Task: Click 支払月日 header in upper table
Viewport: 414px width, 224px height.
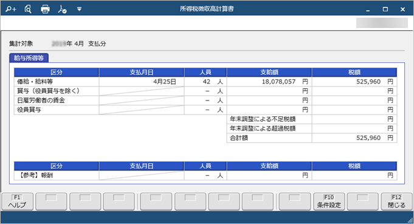Action: click(x=142, y=72)
